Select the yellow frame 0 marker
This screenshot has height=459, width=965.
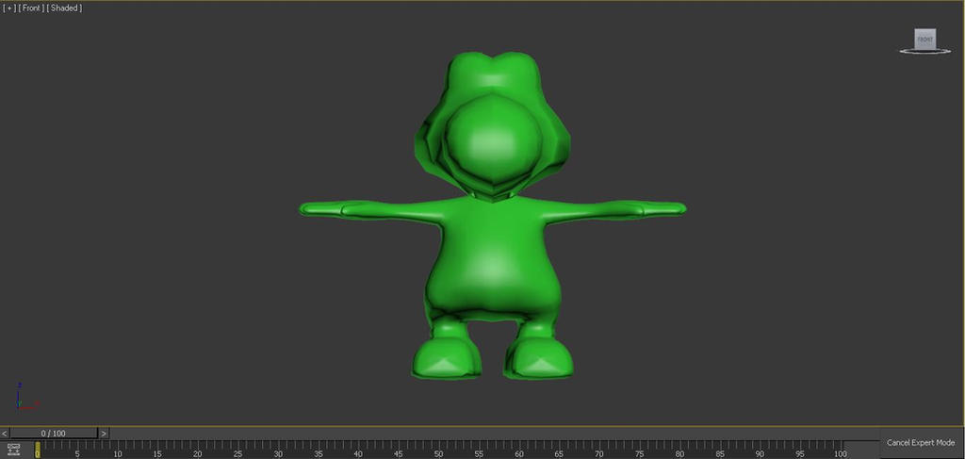click(x=38, y=450)
